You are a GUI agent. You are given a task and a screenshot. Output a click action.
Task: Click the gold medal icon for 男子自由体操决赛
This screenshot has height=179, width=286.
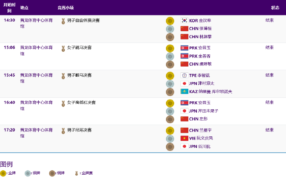point(170,21)
